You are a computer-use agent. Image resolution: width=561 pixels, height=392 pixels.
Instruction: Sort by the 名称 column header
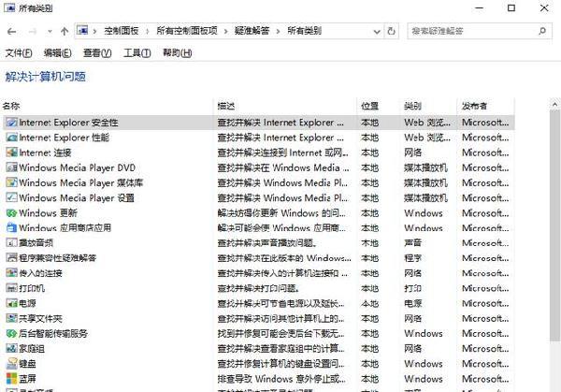[11, 106]
